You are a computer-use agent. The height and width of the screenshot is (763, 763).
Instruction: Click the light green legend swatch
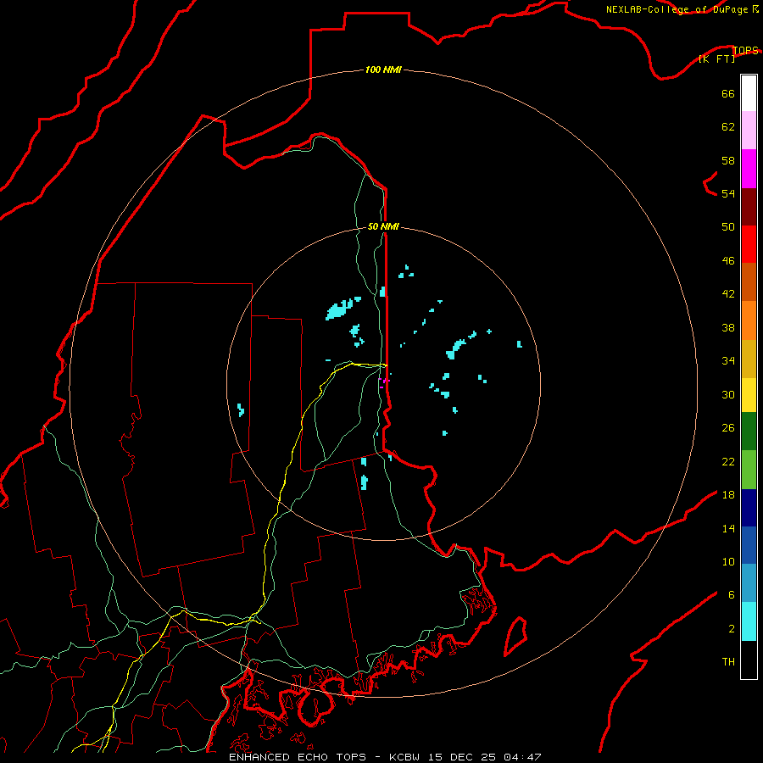pyautogui.click(x=749, y=470)
